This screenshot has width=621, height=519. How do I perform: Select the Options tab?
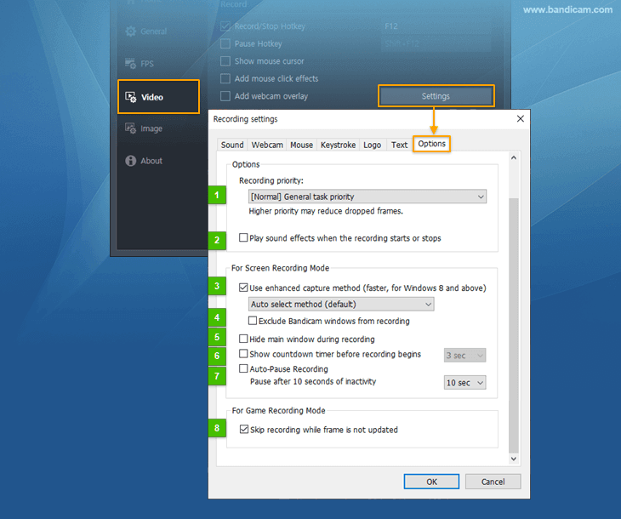[x=431, y=144]
